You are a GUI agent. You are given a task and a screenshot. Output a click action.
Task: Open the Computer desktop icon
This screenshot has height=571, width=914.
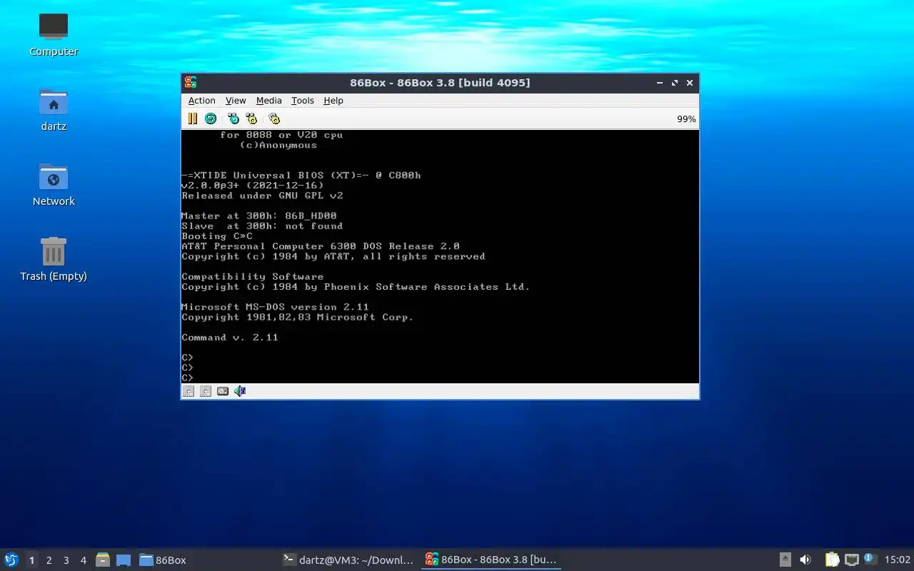pyautogui.click(x=54, y=35)
